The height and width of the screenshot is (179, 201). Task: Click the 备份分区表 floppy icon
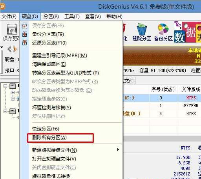(x=25, y=34)
